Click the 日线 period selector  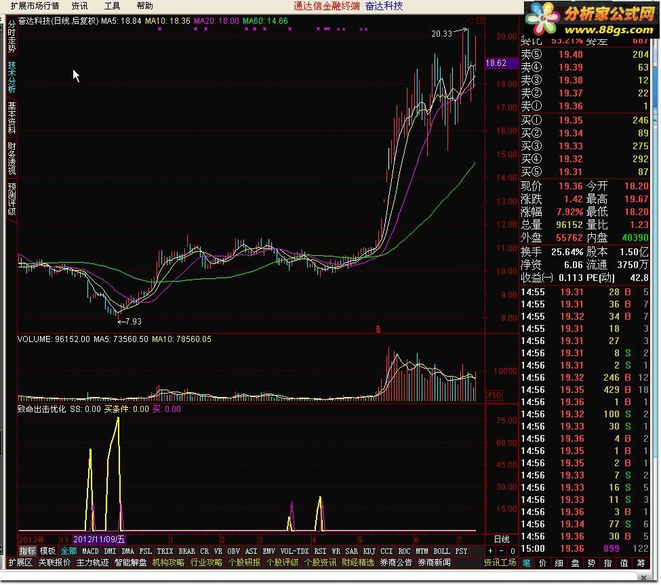(x=501, y=539)
